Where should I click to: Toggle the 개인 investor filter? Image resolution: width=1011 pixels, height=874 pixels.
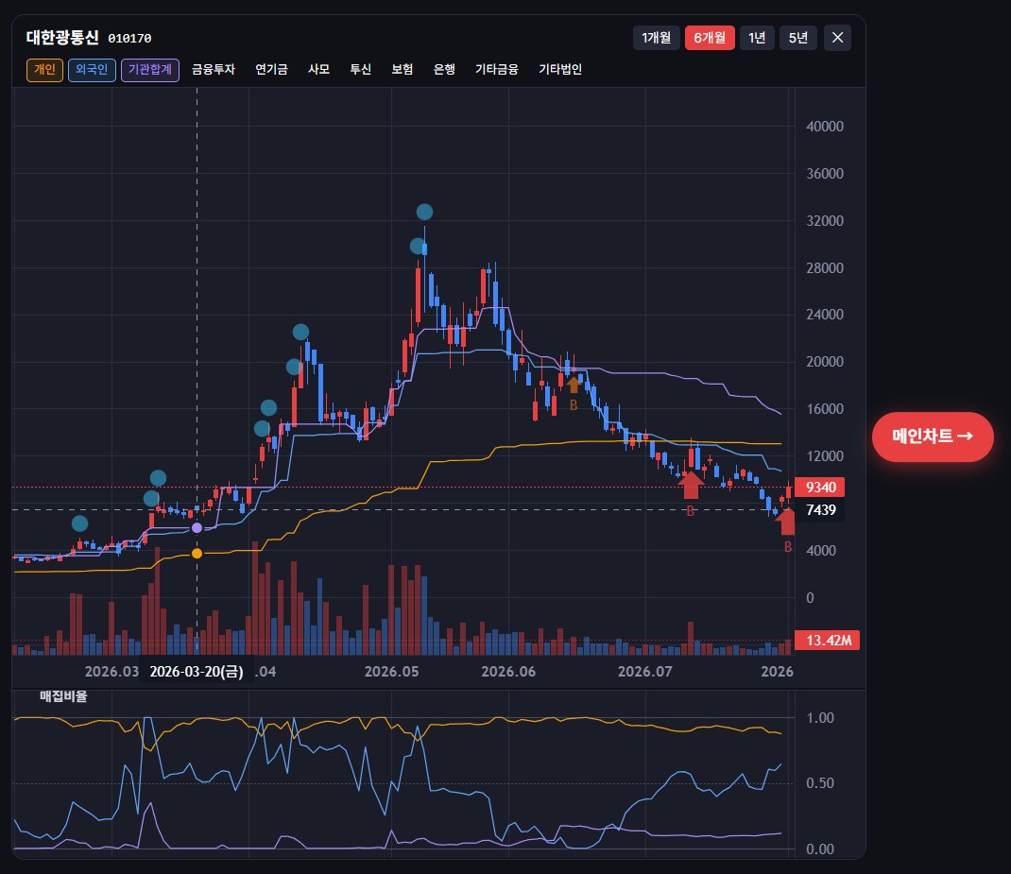(x=44, y=70)
